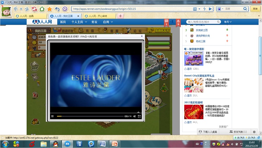Click the red wedding expo thumbnail
This screenshot has height=148, width=262.
(x=194, y=112)
